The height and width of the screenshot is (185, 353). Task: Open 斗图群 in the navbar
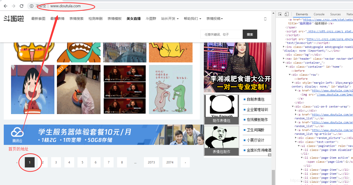pyautogui.click(x=151, y=19)
